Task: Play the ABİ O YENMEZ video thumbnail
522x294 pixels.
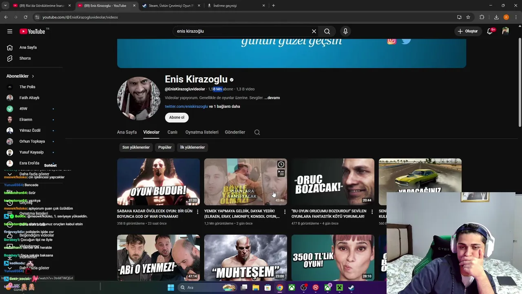Action: pos(158,258)
